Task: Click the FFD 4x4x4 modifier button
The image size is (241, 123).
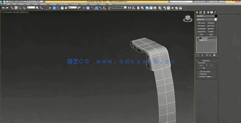Action: pyautogui.click(x=211, y=26)
